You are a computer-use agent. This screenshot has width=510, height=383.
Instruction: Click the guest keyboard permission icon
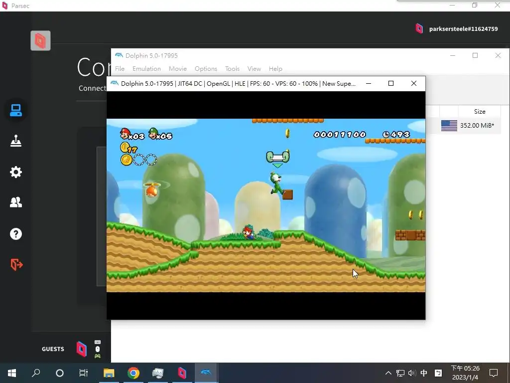coord(97,342)
